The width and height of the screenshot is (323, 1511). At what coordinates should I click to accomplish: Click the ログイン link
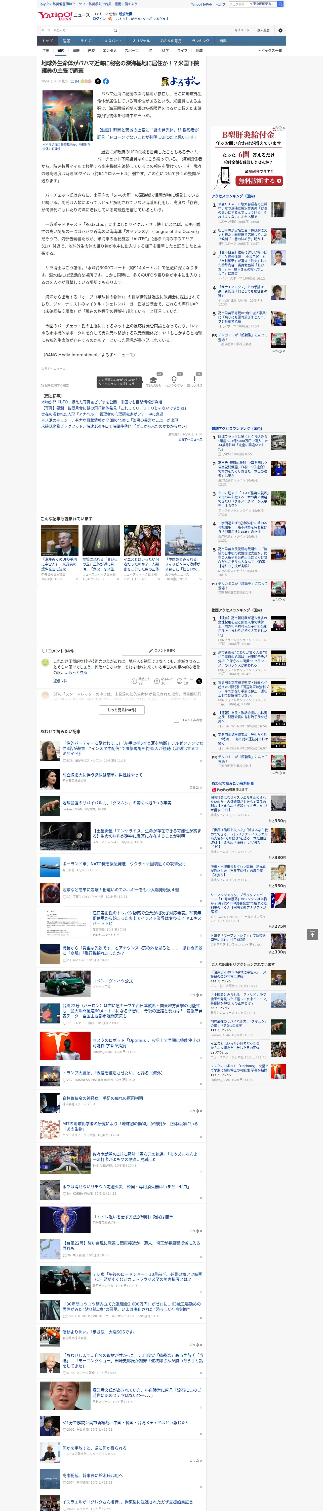(99, 19)
